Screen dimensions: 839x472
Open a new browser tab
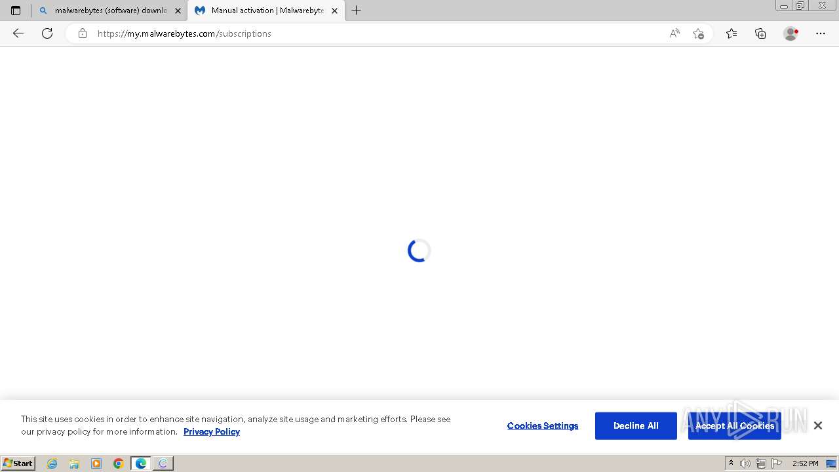tap(357, 10)
